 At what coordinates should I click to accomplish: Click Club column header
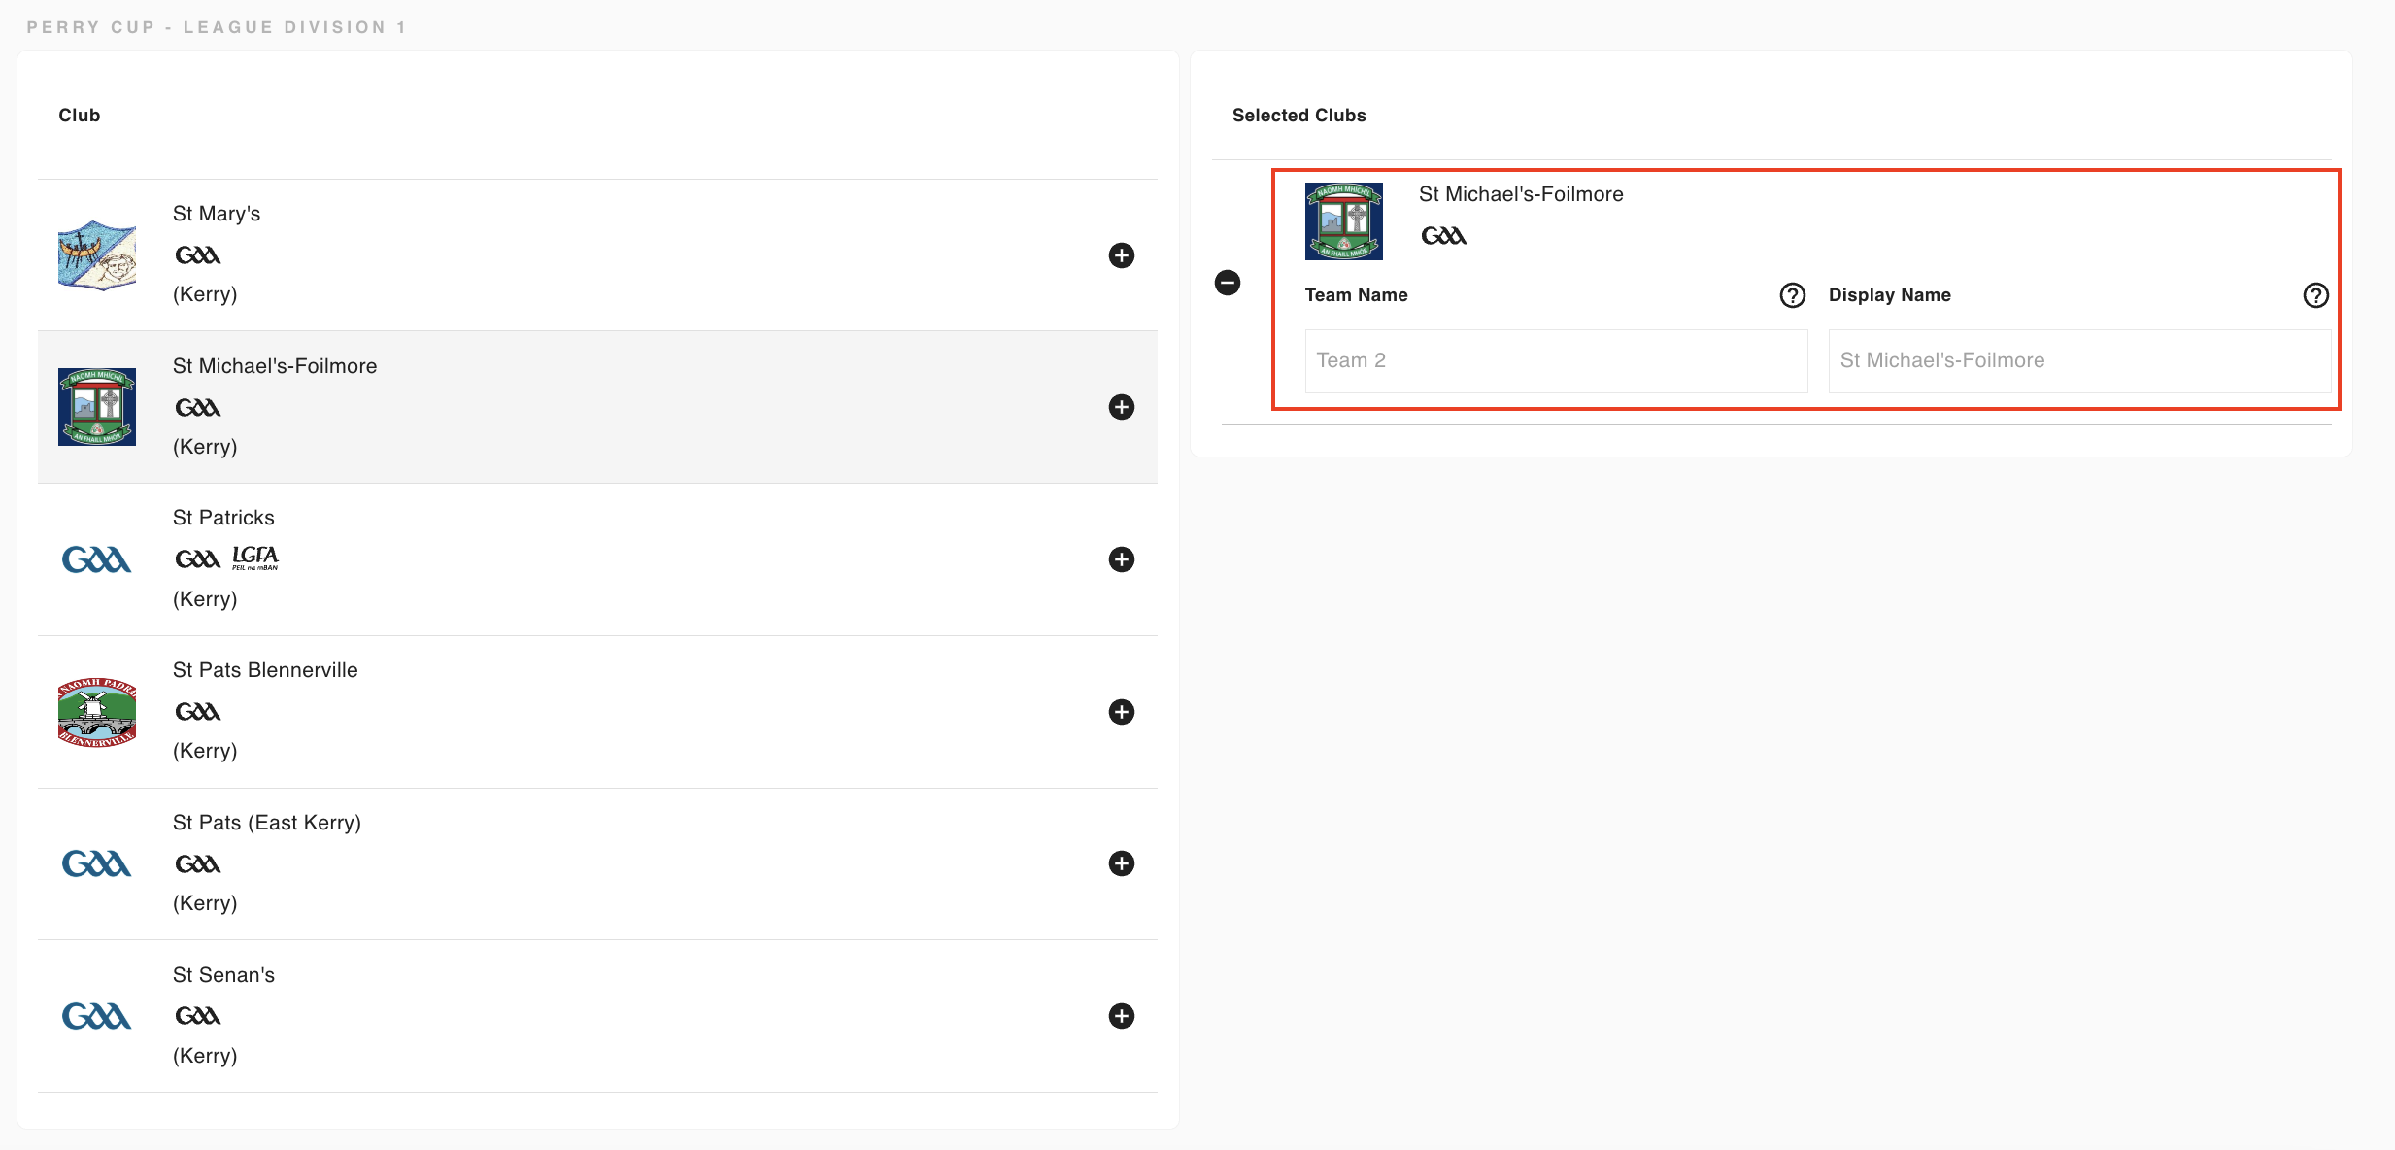click(x=80, y=116)
